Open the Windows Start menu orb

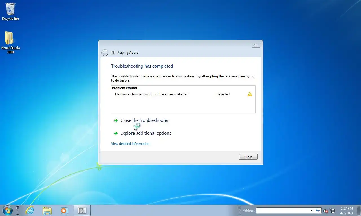point(7,210)
